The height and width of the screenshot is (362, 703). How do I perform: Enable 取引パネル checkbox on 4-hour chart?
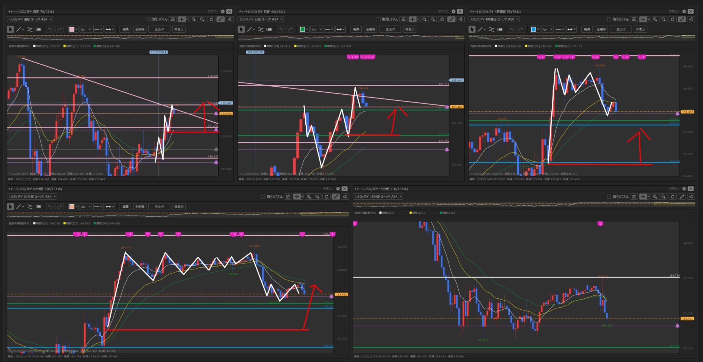609,19
